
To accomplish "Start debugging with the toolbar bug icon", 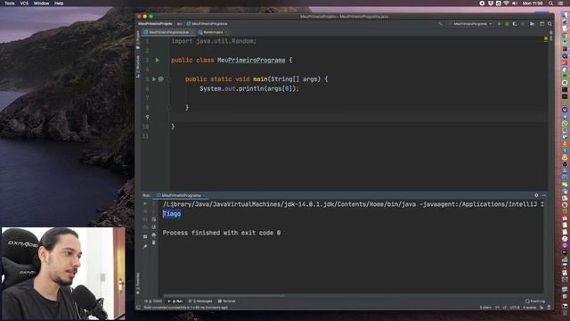I will click(507, 24).
